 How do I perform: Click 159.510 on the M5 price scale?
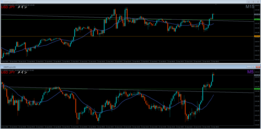click(257, 72)
